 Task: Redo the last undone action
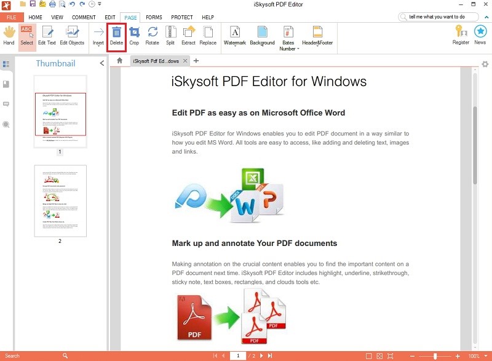(82, 4)
